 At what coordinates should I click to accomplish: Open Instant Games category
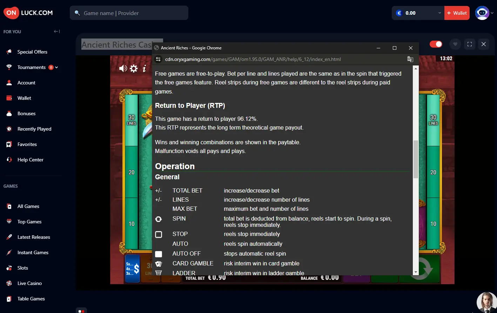[x=33, y=252]
